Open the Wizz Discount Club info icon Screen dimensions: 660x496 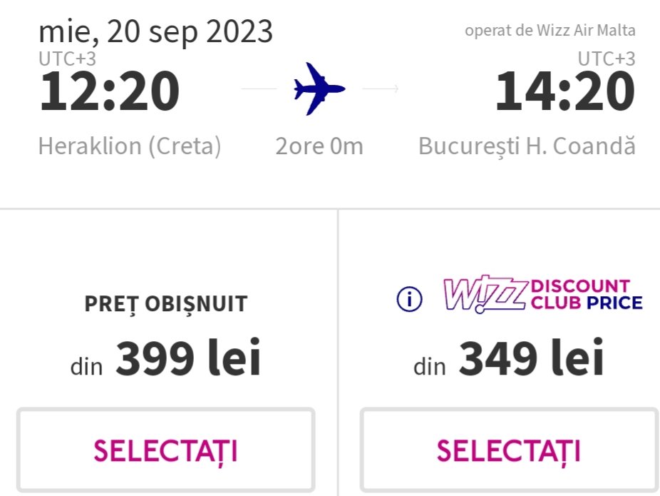(x=410, y=300)
